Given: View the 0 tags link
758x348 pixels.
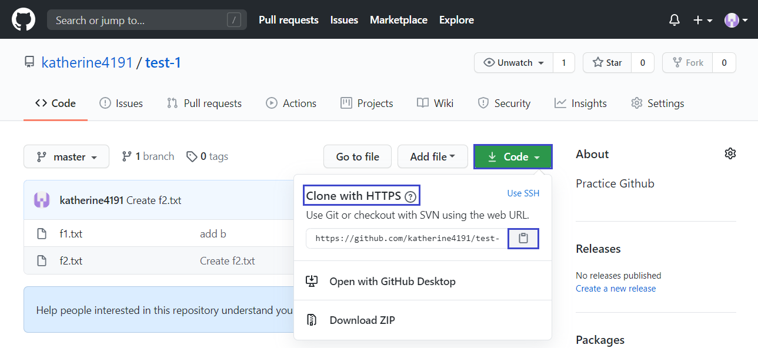Looking at the screenshot, I should coord(207,156).
